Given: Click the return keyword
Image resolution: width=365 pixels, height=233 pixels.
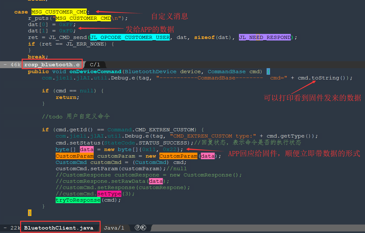Looking at the screenshot, I should tap(66, 97).
